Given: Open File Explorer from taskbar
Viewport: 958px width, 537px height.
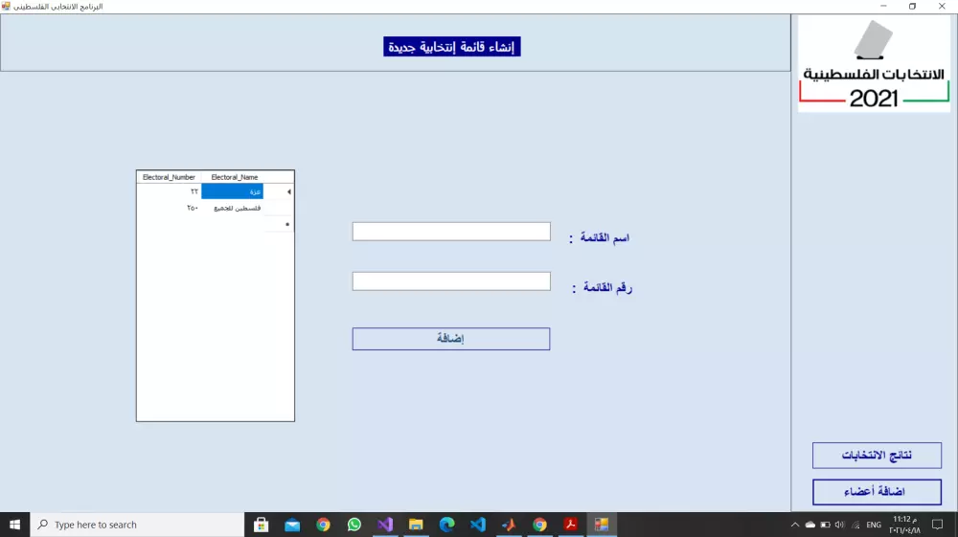Looking at the screenshot, I should pyautogui.click(x=416, y=525).
